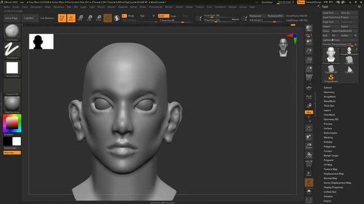
Task: Click the QuickSave button
Action: click(267, 2)
